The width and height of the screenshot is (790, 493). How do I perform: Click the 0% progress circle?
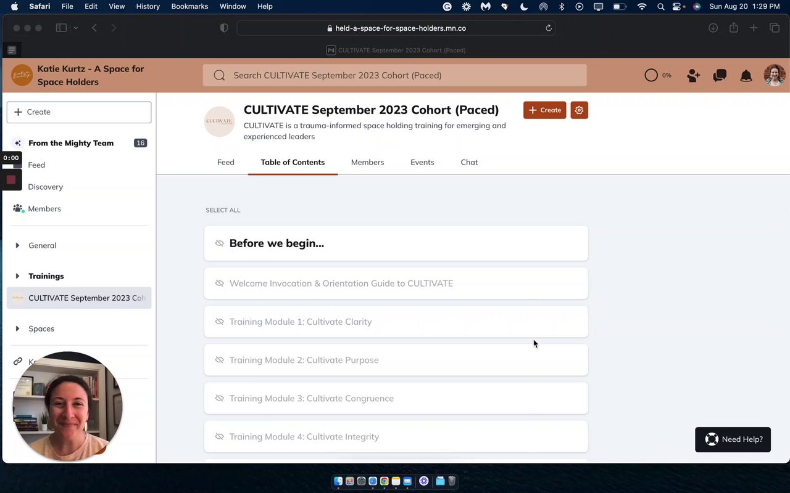[x=651, y=75]
